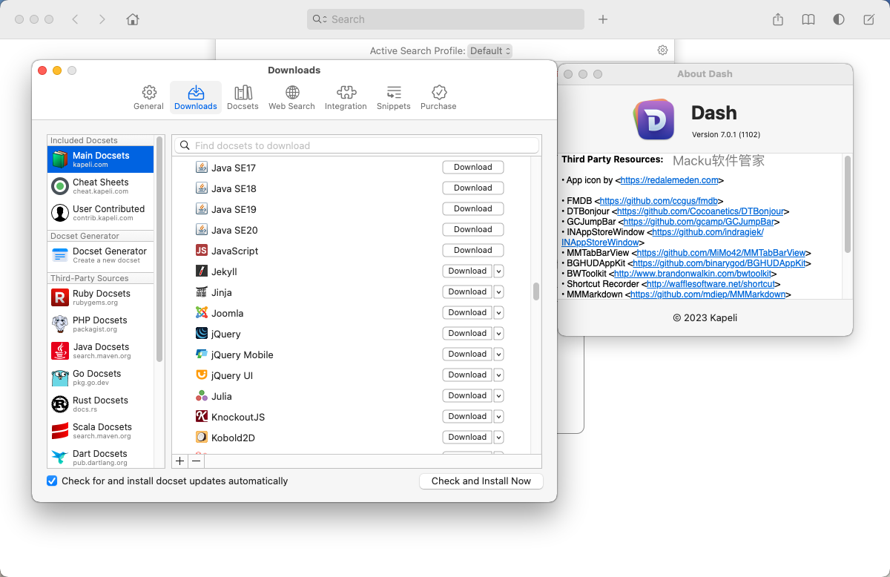Click the KnockoutJS docset icon
This screenshot has height=577, width=890.
(201, 417)
